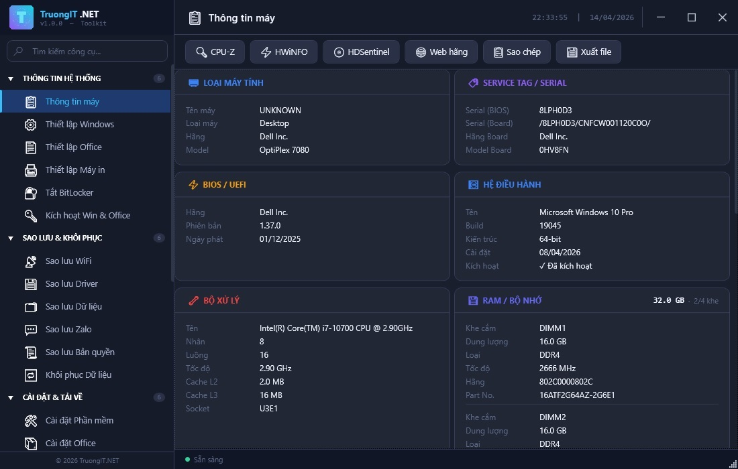Click the Sao lưu WiFi icon

click(31, 261)
